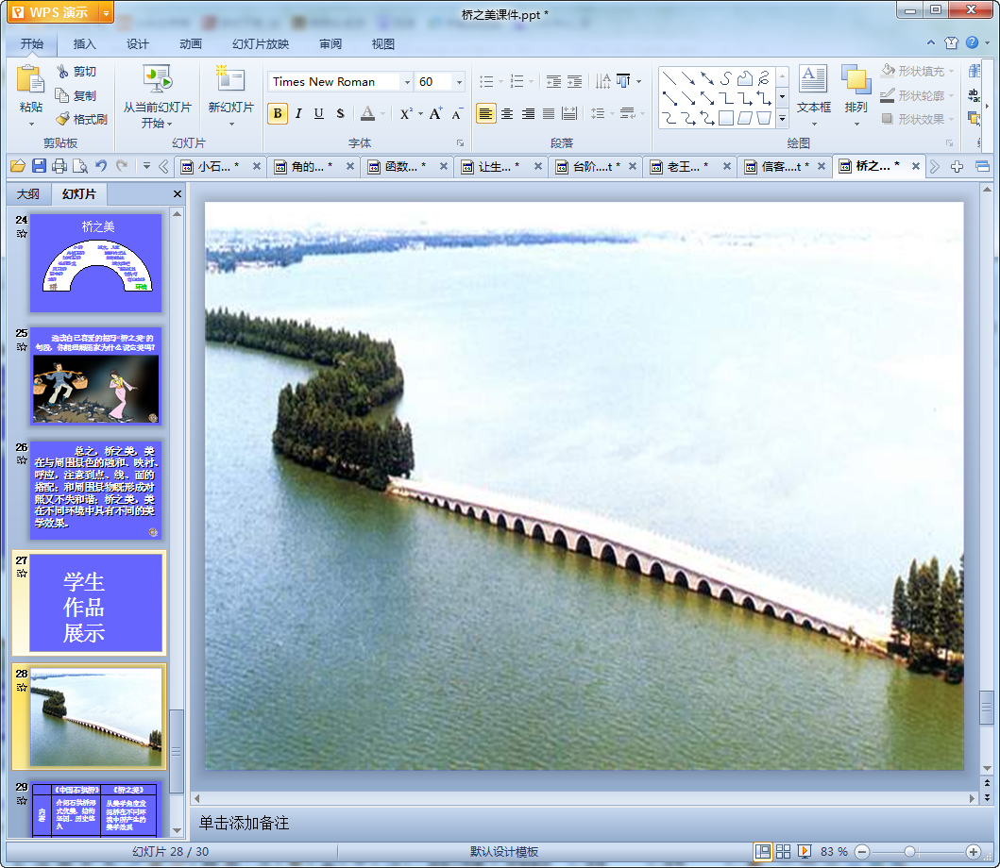The height and width of the screenshot is (868, 1000).
Task: Open the Animation ribbon tab
Action: (190, 44)
